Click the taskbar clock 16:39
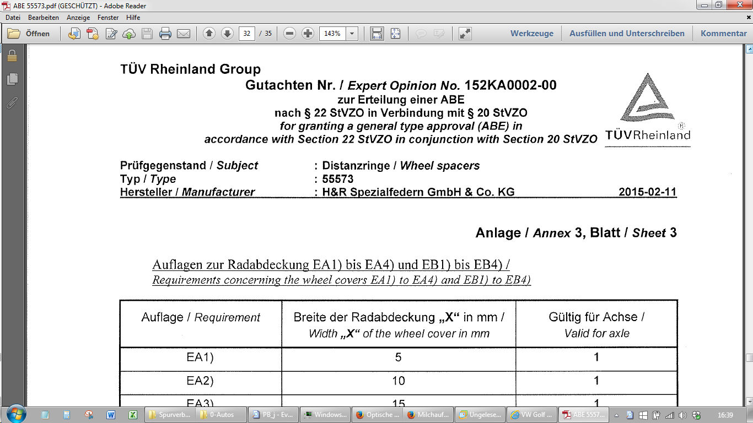Image resolution: width=753 pixels, height=423 pixels. (725, 415)
